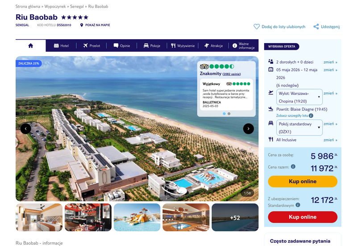Show previous photo with left arrow
Viewport: 357px width, 246px height.
point(25,129)
